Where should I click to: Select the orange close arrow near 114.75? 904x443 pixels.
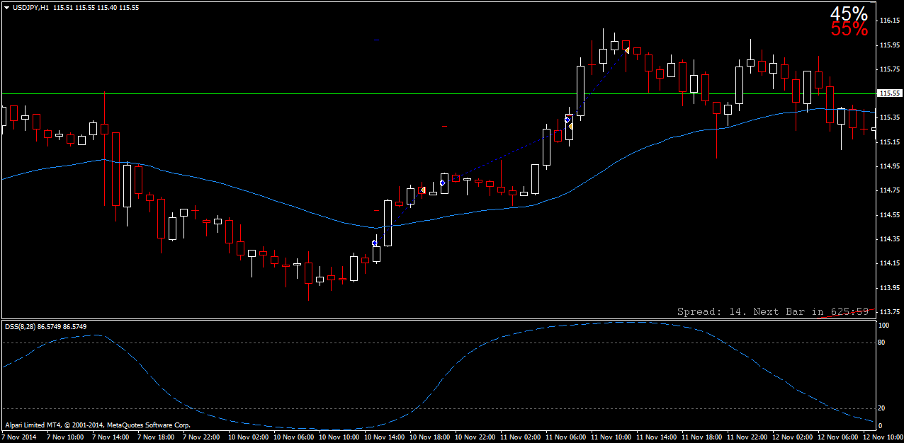click(423, 190)
